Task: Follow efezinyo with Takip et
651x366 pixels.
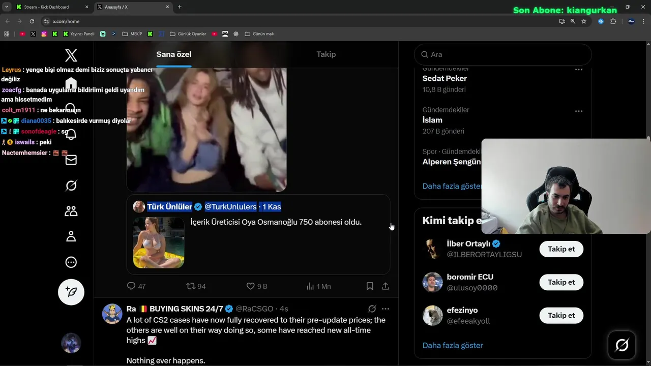Action: (x=561, y=315)
